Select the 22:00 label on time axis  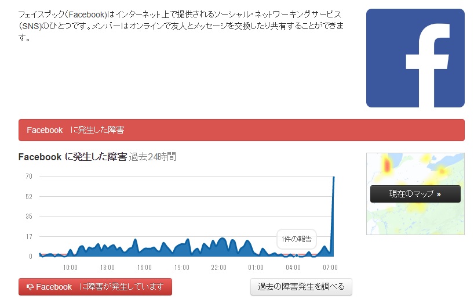point(218,268)
